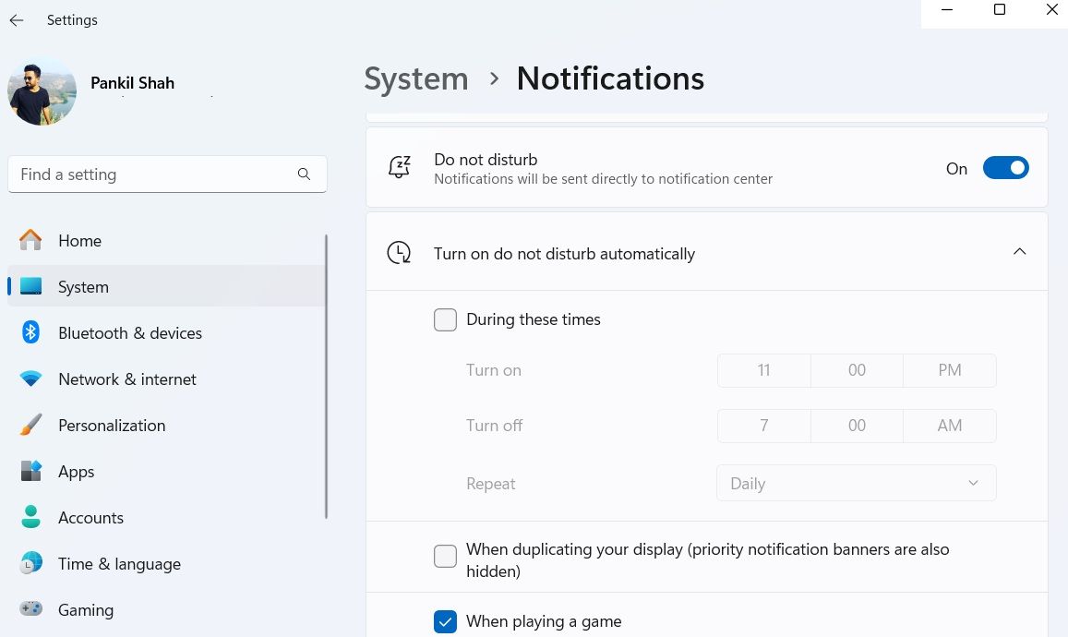Click the Notifications page title

point(610,79)
